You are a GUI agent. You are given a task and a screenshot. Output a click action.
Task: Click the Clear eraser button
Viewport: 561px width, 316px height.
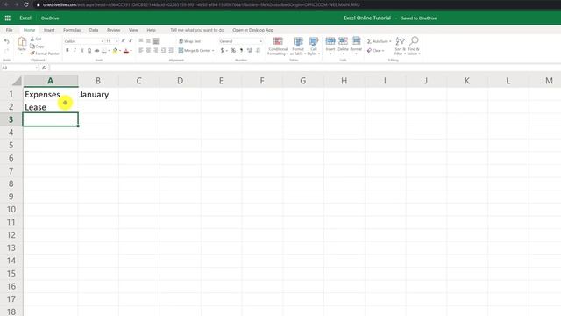point(375,51)
